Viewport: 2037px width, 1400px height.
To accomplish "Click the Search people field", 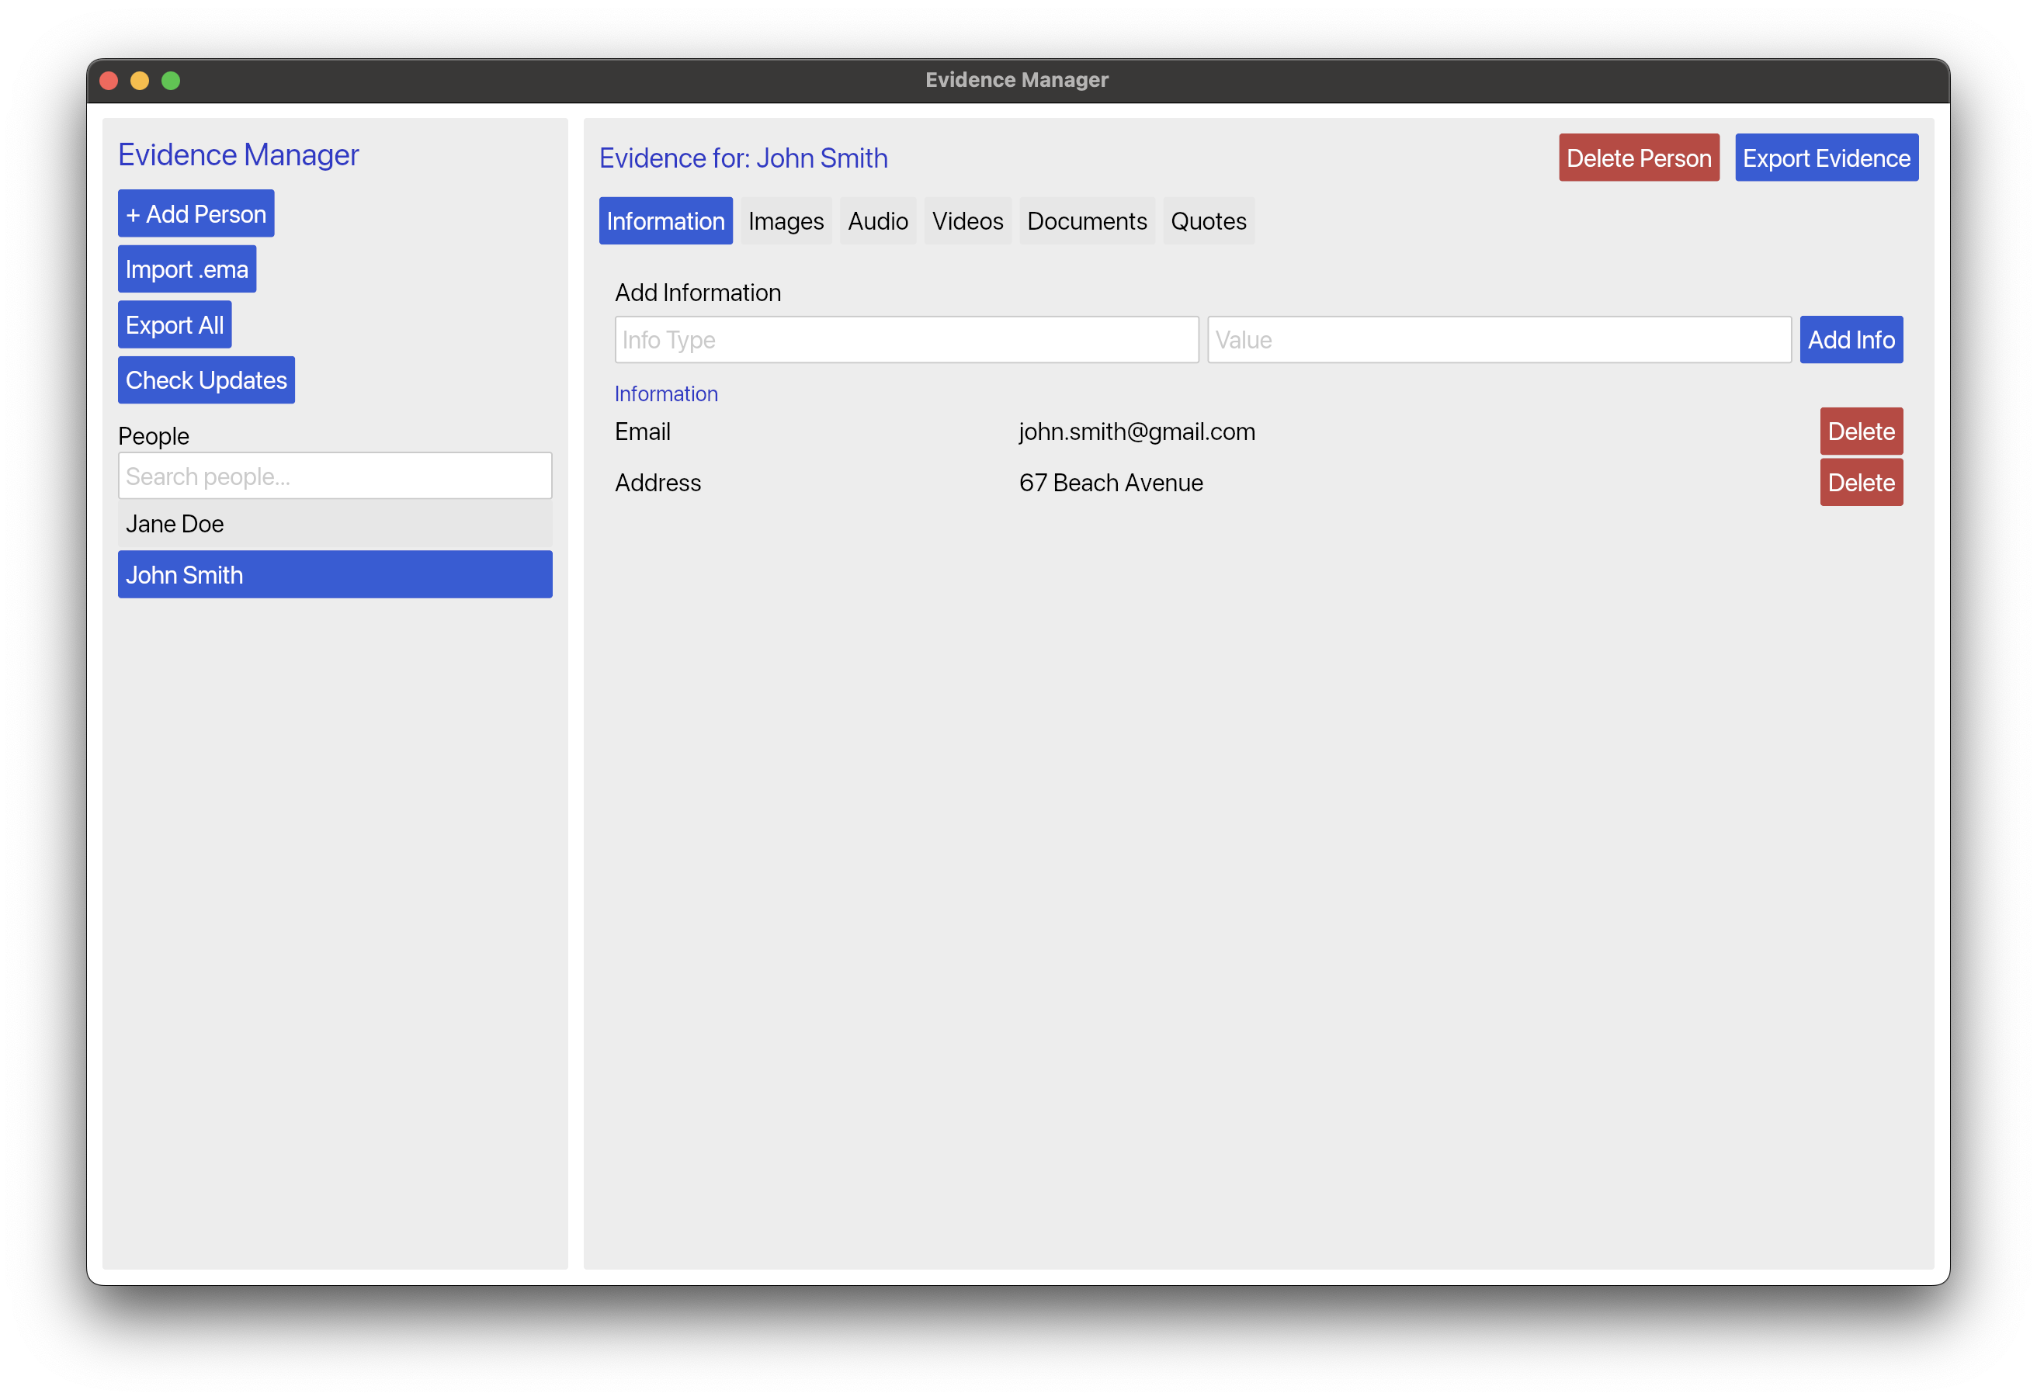I will (335, 476).
